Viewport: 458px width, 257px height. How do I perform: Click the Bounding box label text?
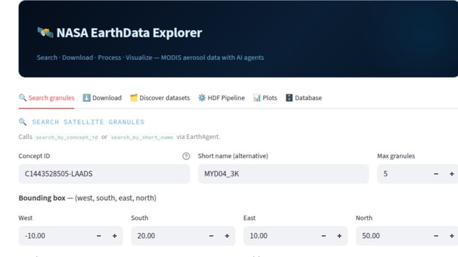42,198
